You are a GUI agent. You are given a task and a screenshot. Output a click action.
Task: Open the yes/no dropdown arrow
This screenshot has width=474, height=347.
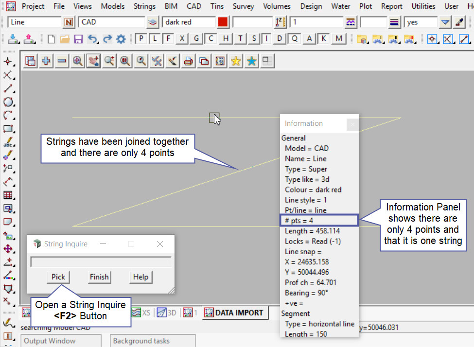click(x=445, y=22)
